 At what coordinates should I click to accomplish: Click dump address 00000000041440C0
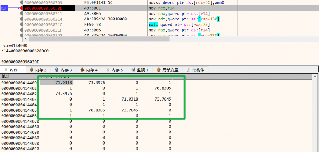point(20,149)
